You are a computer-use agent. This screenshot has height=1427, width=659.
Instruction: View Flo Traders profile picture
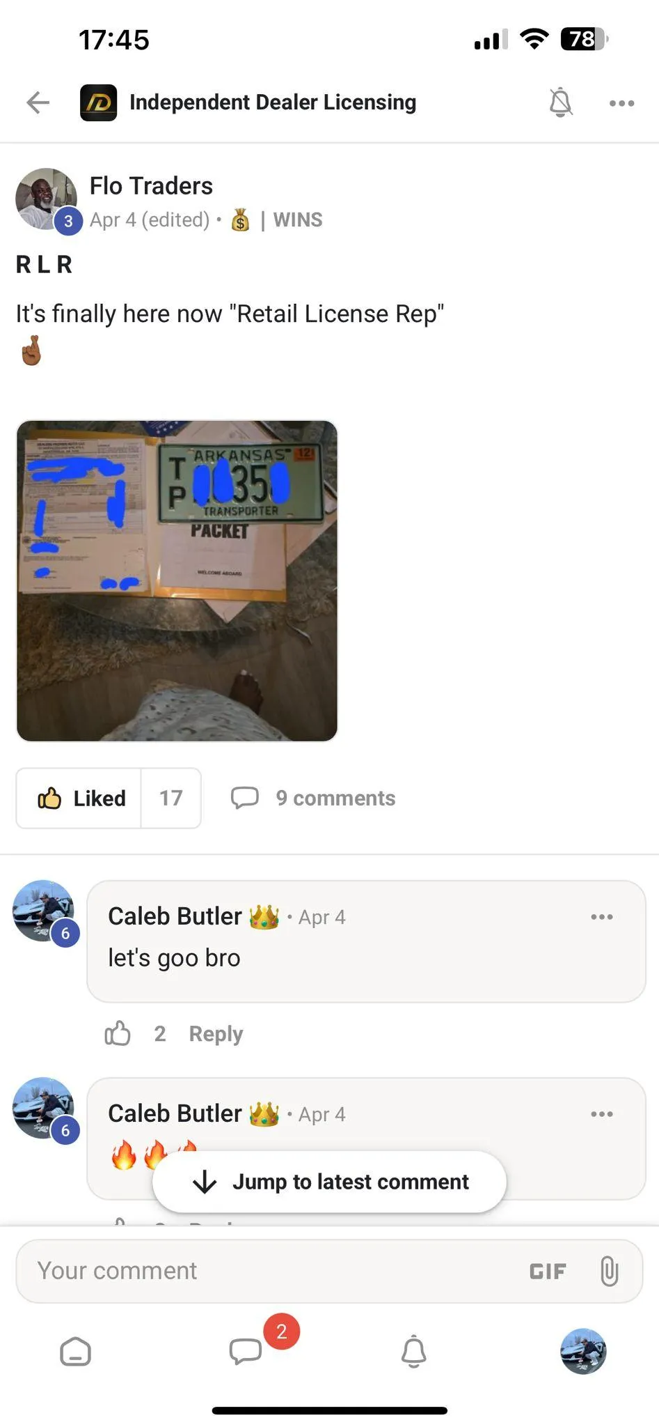[46, 199]
